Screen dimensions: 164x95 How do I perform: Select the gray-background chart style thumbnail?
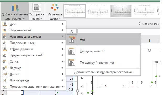click(121, 11)
